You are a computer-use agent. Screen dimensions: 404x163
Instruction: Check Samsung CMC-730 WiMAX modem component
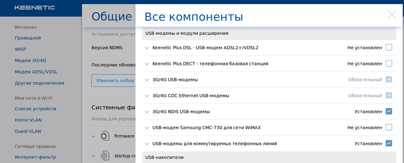[389, 127]
